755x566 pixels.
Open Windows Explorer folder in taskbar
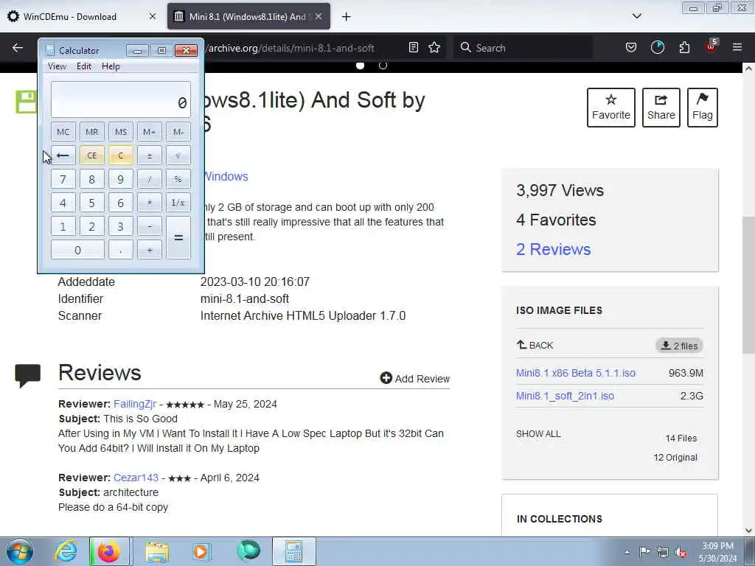point(157,551)
